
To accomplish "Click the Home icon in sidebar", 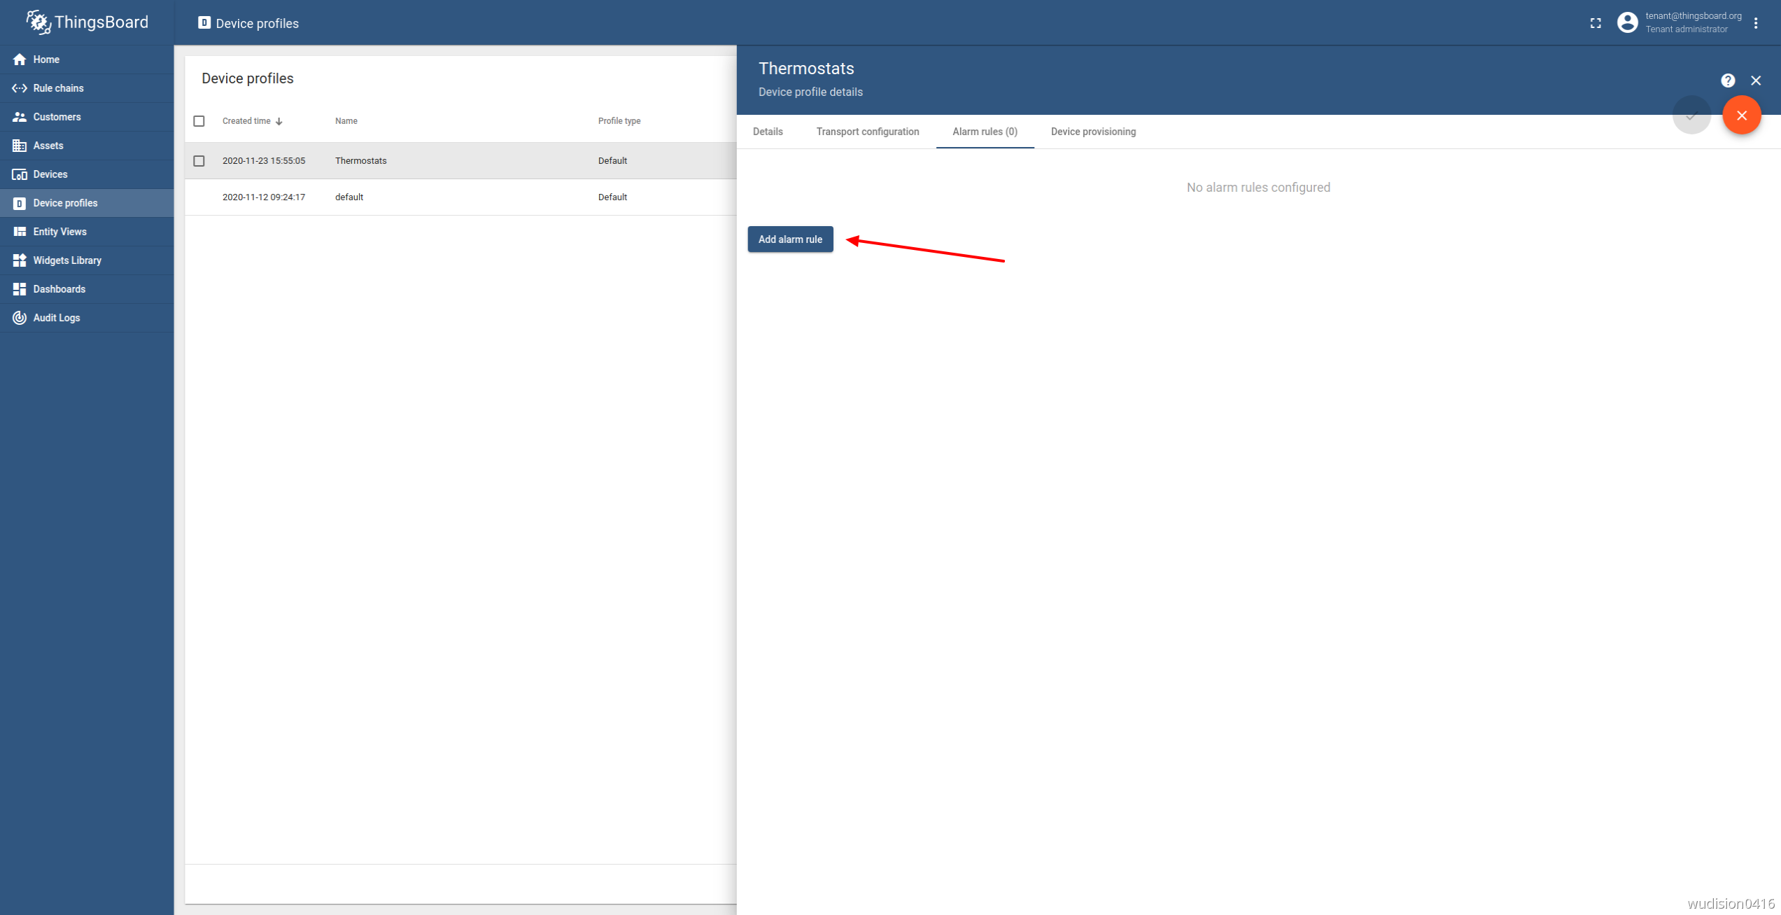I will 20,60.
